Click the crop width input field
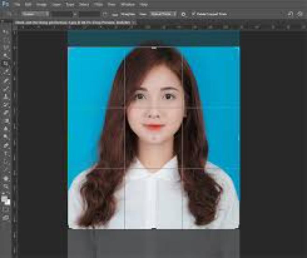This screenshot has height=258, width=307. (x=62, y=14)
